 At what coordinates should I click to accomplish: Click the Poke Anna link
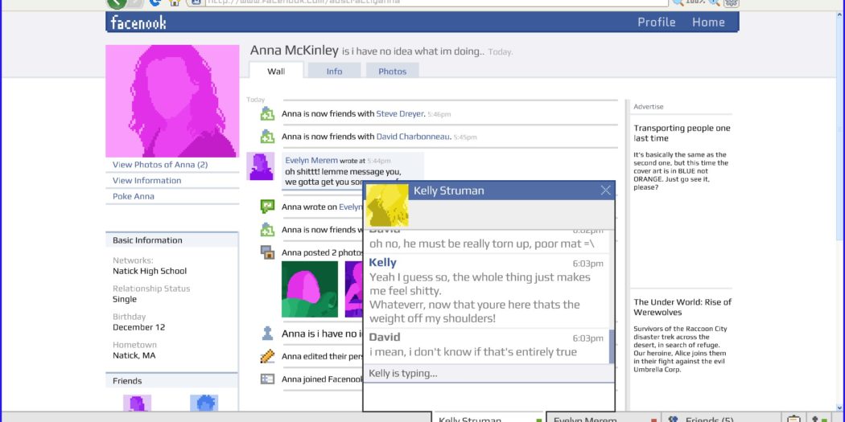click(x=134, y=196)
